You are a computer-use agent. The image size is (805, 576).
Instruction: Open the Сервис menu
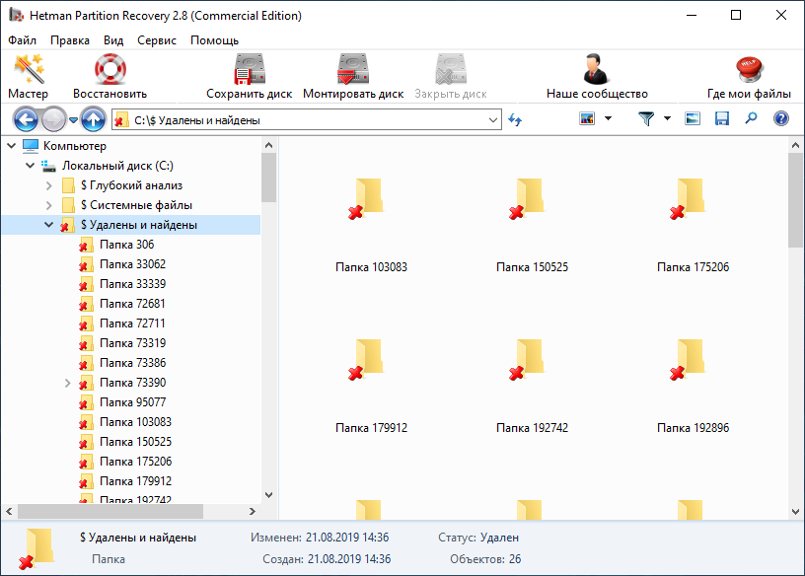tap(157, 40)
